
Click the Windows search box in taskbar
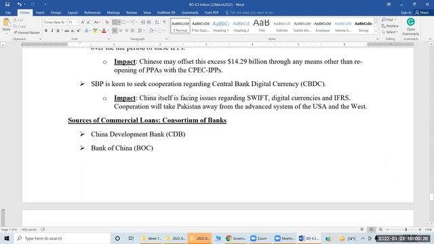(x=62, y=238)
